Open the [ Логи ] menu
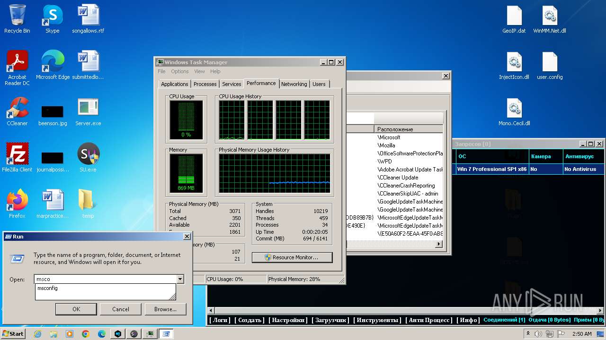 pos(220,320)
